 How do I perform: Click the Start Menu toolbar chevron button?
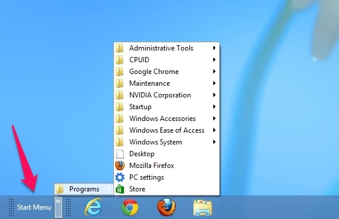tap(58, 207)
